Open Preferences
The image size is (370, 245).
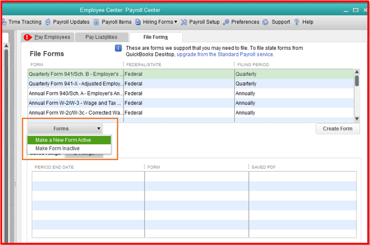245,22
